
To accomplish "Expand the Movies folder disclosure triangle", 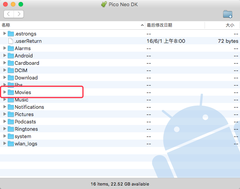I will pyautogui.click(x=5, y=92).
